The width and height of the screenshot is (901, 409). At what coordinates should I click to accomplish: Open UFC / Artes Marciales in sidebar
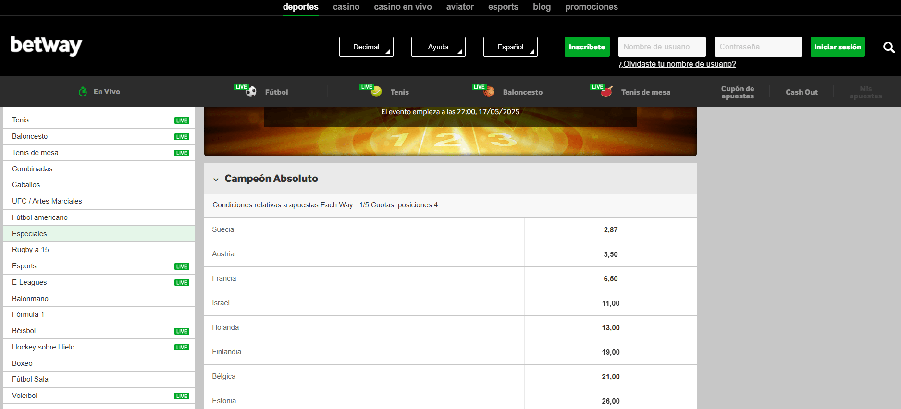click(99, 201)
